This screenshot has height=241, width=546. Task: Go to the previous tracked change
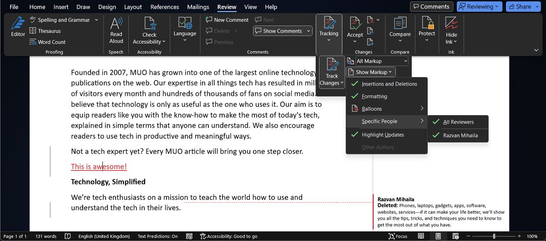(370, 31)
